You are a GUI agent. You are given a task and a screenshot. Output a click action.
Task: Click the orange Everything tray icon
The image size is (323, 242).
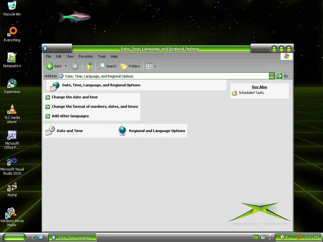pos(300,238)
